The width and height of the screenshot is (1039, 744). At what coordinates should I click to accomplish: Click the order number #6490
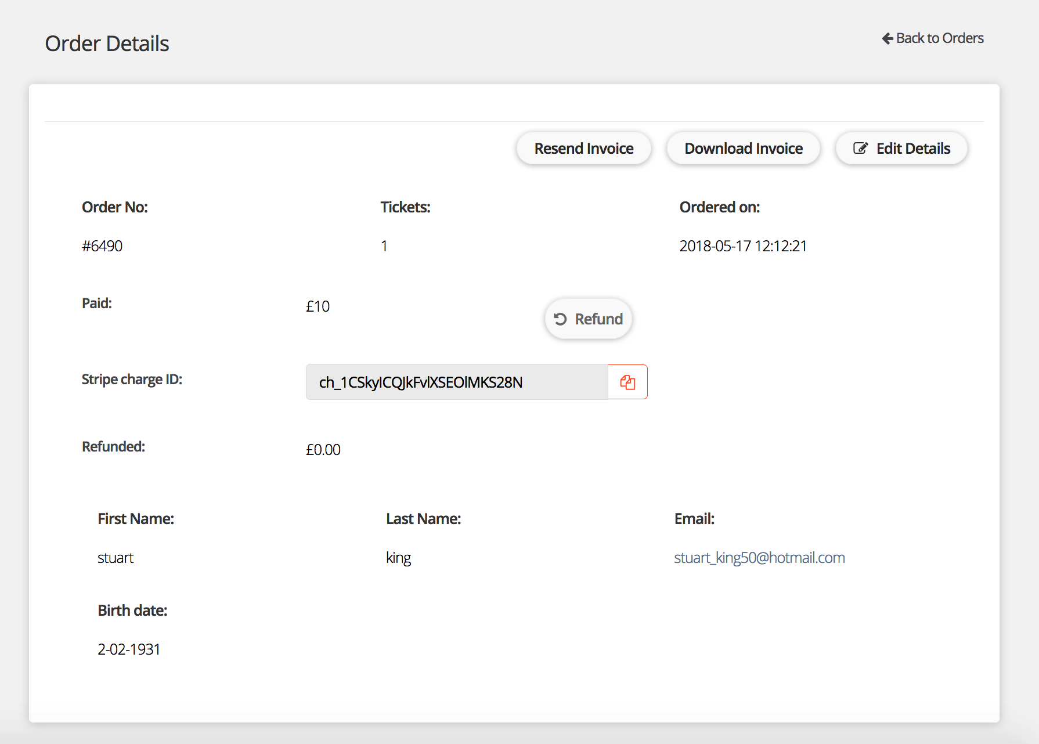point(102,246)
